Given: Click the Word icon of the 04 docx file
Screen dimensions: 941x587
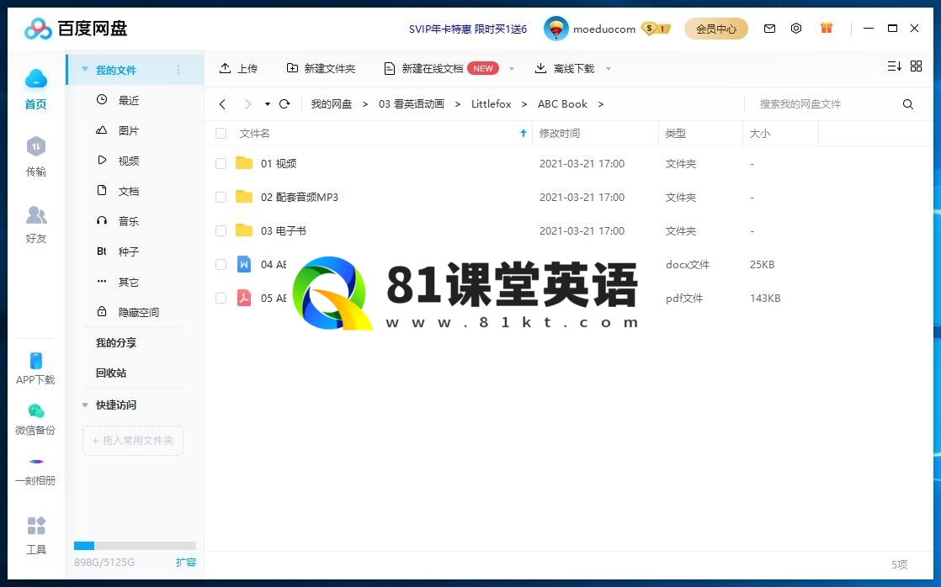Looking at the screenshot, I should tap(243, 264).
